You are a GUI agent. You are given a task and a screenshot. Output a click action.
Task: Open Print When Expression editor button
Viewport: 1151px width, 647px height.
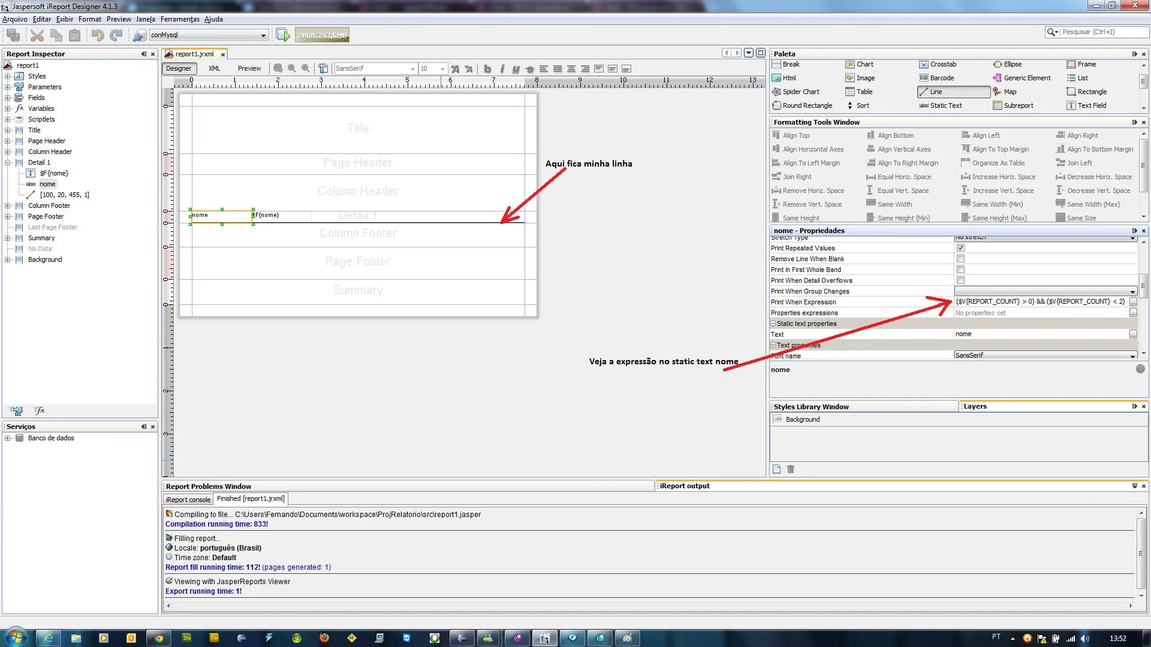tap(1132, 302)
